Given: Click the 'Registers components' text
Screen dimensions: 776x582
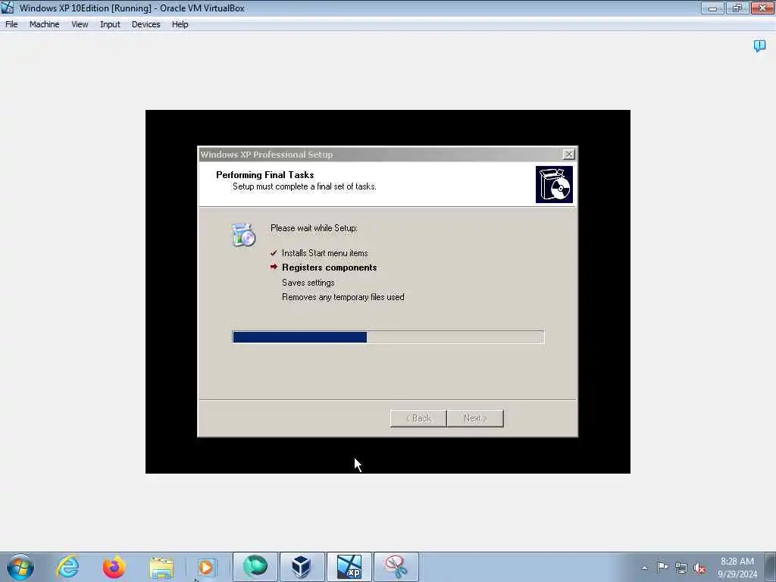Looking at the screenshot, I should [329, 268].
